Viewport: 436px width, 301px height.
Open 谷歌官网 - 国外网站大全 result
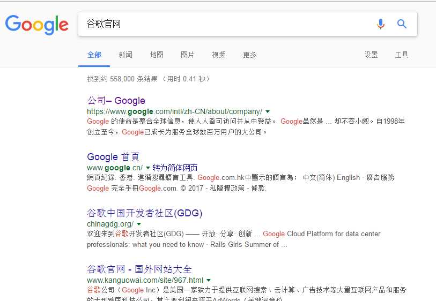139,269
